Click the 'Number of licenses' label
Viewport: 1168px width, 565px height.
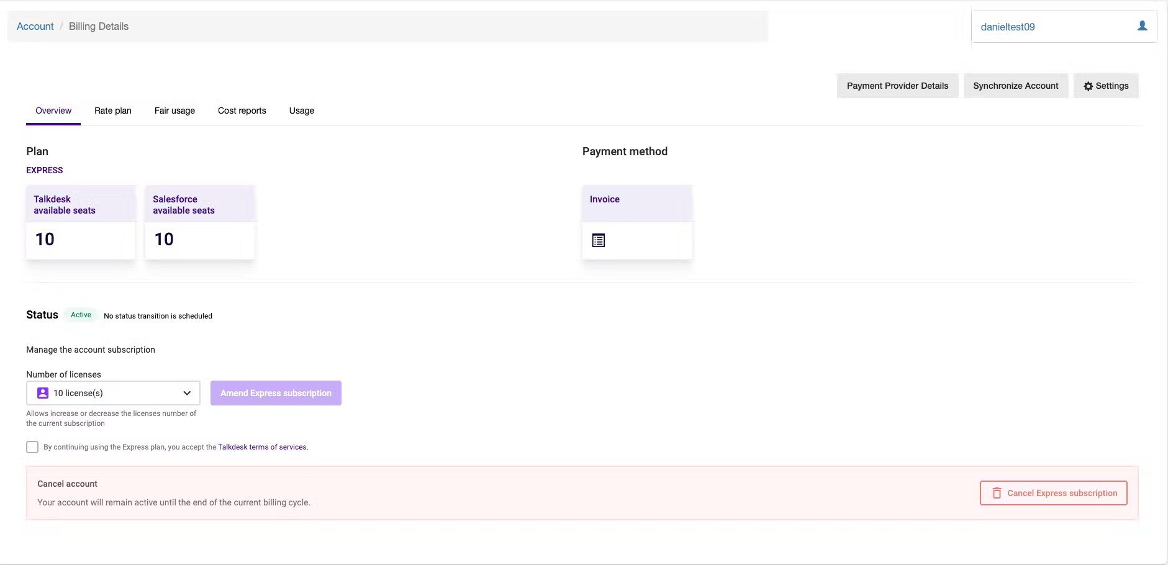[x=63, y=374]
